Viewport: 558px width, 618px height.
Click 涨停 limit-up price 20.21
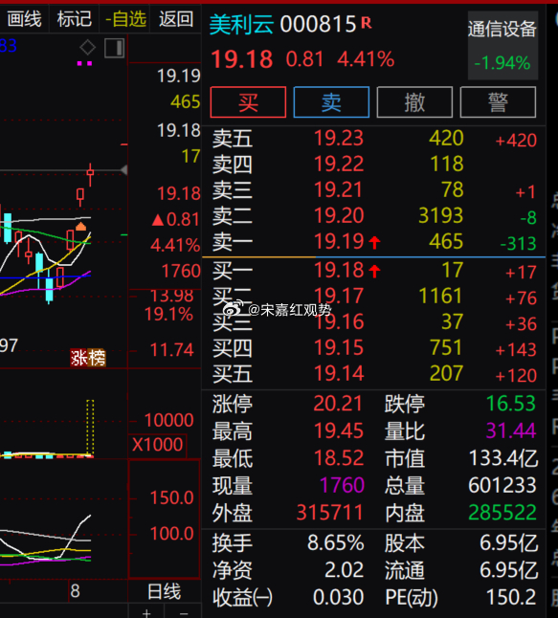338,404
